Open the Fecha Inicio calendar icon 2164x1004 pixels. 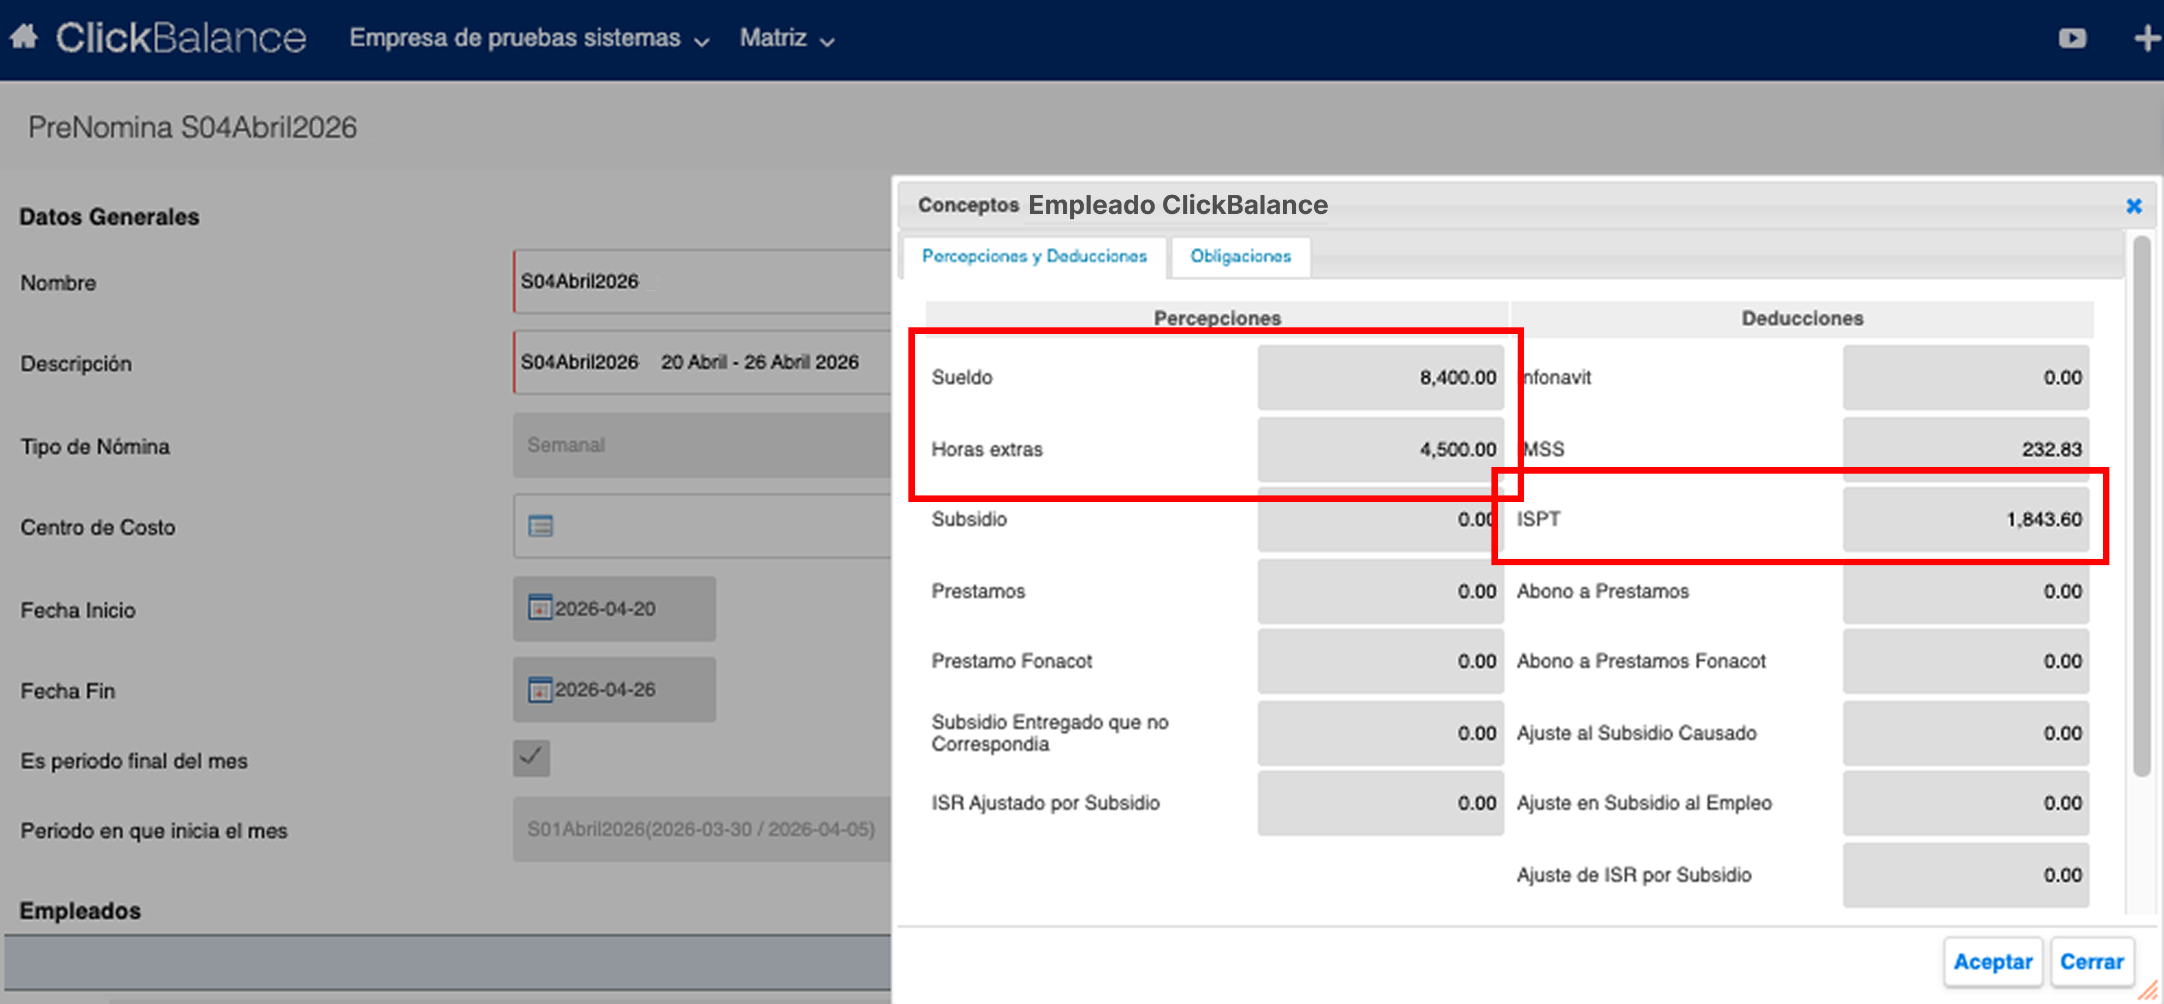539,607
